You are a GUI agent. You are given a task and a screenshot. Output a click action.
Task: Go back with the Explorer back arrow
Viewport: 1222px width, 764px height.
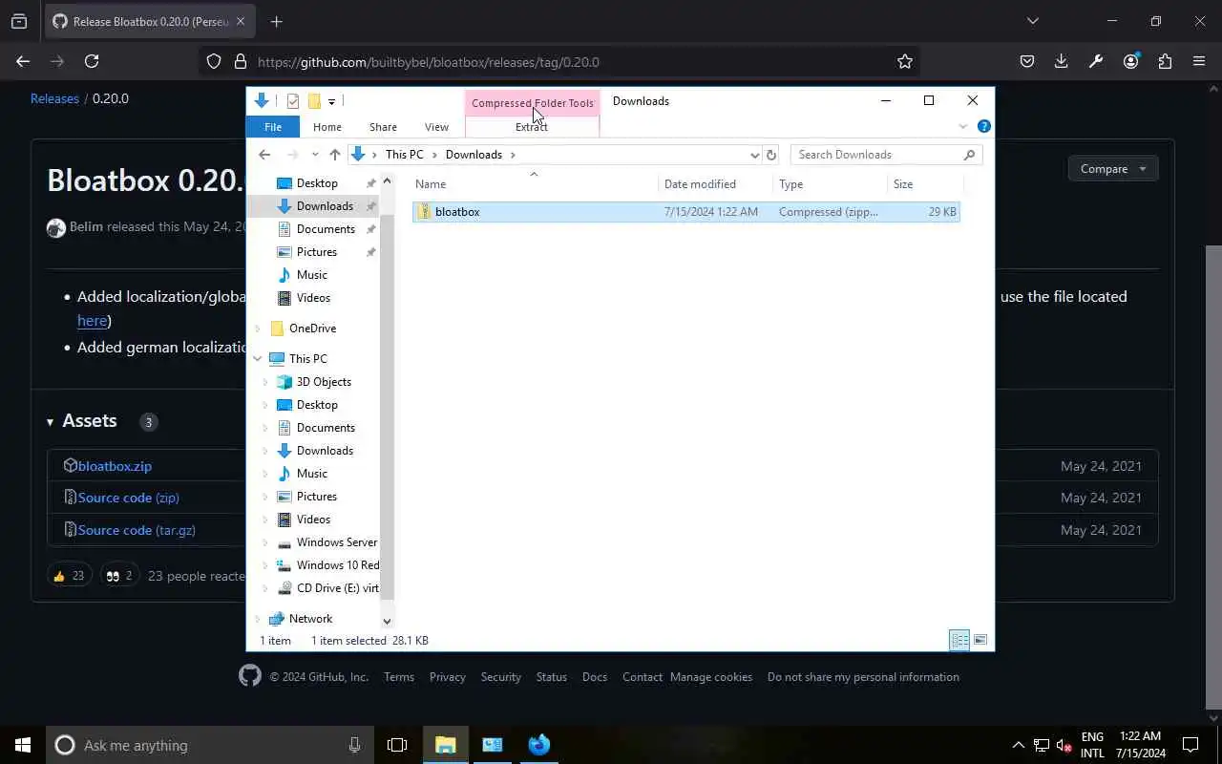click(x=264, y=155)
